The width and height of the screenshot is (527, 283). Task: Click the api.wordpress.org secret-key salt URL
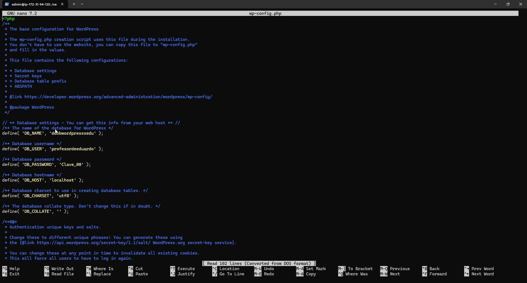click(x=94, y=243)
